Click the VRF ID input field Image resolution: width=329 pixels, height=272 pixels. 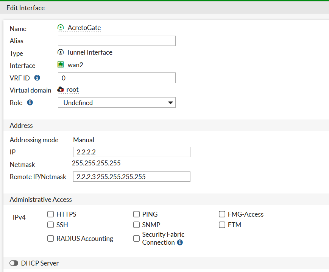click(117, 78)
